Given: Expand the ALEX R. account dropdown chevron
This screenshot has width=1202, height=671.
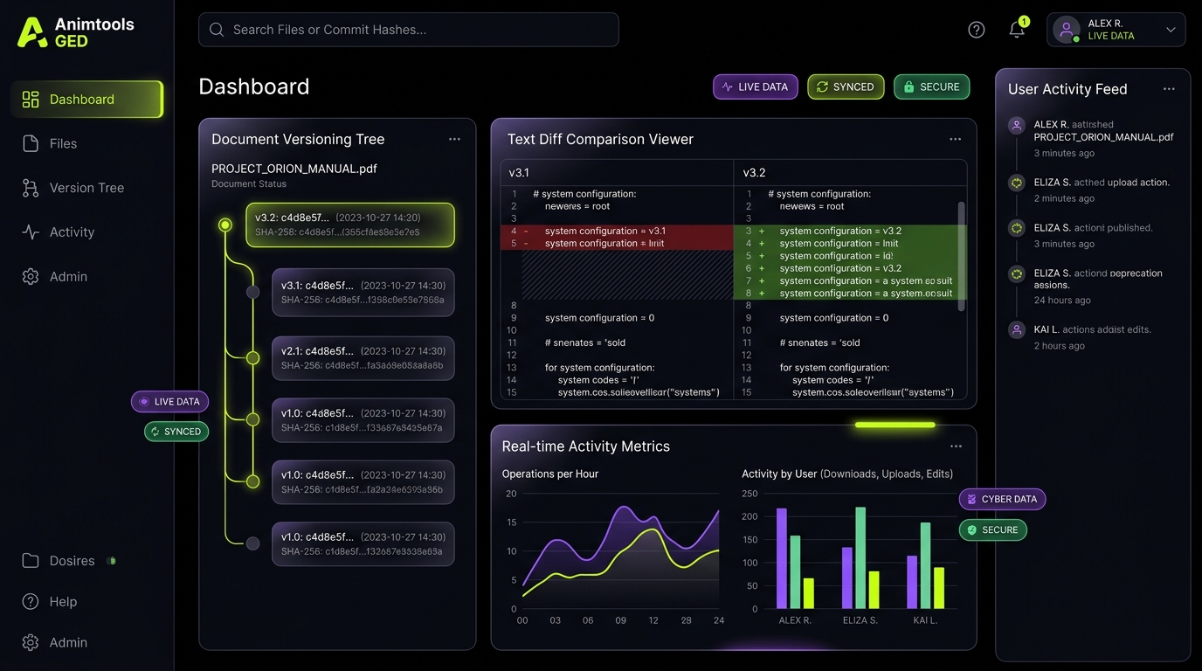Looking at the screenshot, I should (1171, 30).
